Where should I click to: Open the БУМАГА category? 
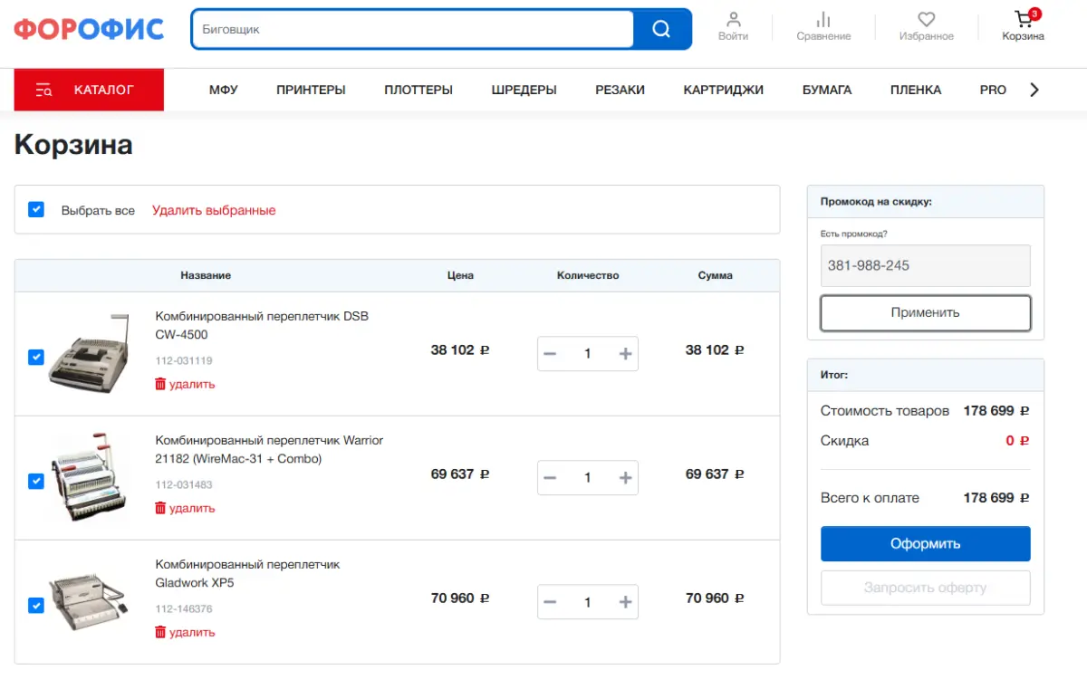(x=827, y=90)
